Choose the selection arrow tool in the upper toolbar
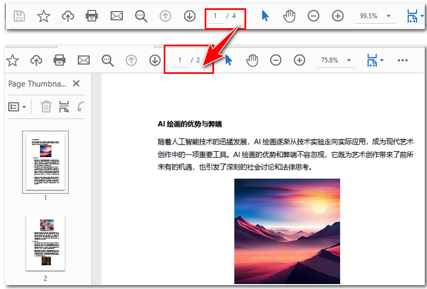The height and width of the screenshot is (289, 427). point(265,16)
